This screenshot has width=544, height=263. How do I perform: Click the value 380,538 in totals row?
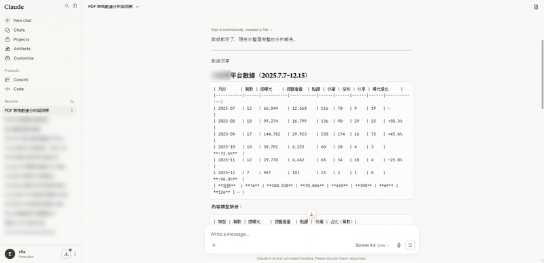point(279,186)
